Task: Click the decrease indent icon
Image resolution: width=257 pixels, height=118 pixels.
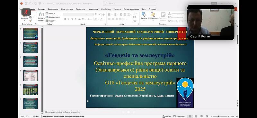Action: [x=121, y=15]
